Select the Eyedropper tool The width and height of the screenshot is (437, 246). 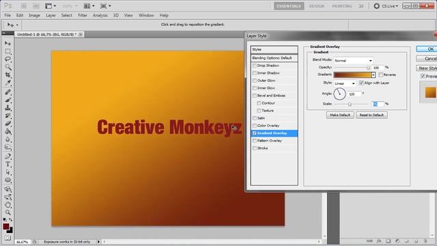tap(8, 83)
